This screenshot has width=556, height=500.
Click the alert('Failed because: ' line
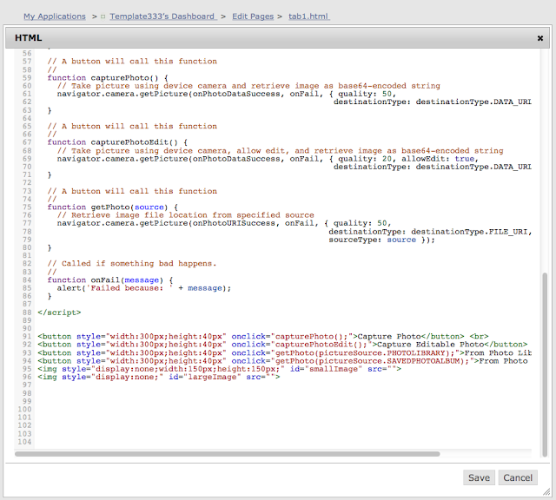[144, 288]
